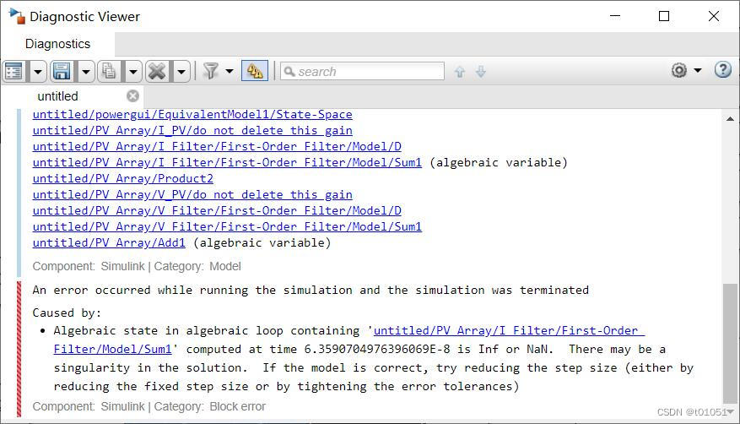Open the powergui EquivalentModel1/State-Space link
The height and width of the screenshot is (424, 740).
(192, 115)
